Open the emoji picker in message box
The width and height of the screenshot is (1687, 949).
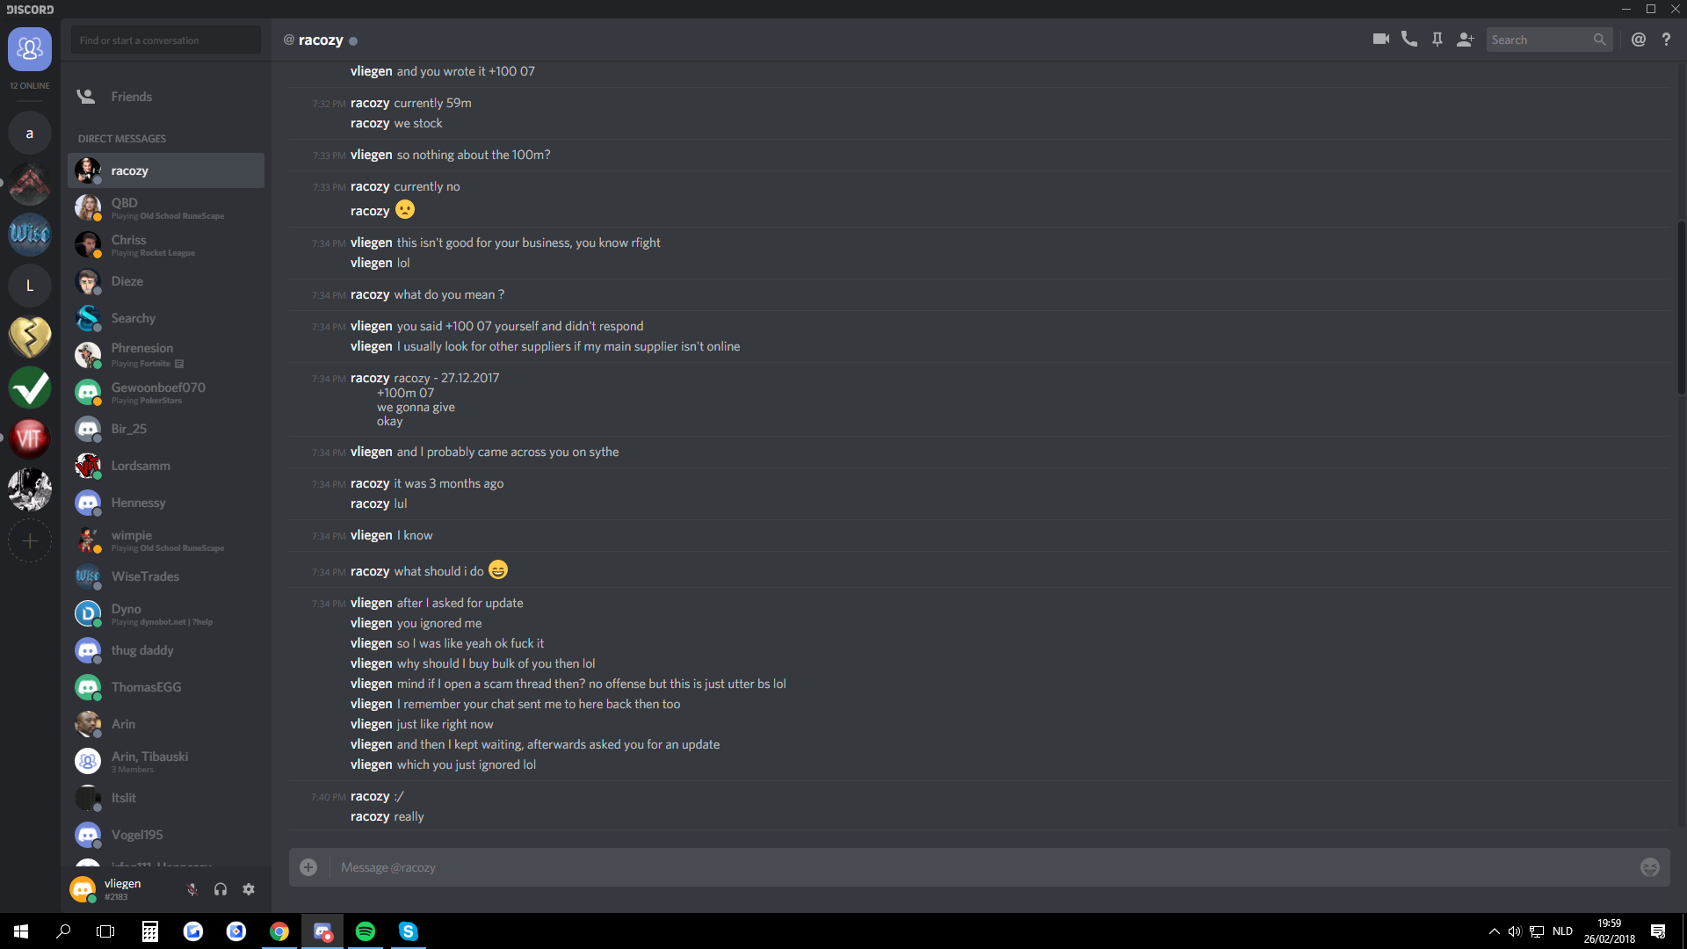pyautogui.click(x=1649, y=867)
